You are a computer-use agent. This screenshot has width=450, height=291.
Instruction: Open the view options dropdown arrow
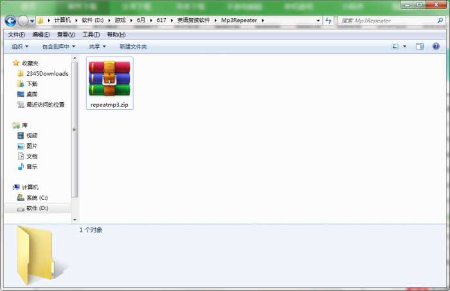pyautogui.click(x=404, y=46)
